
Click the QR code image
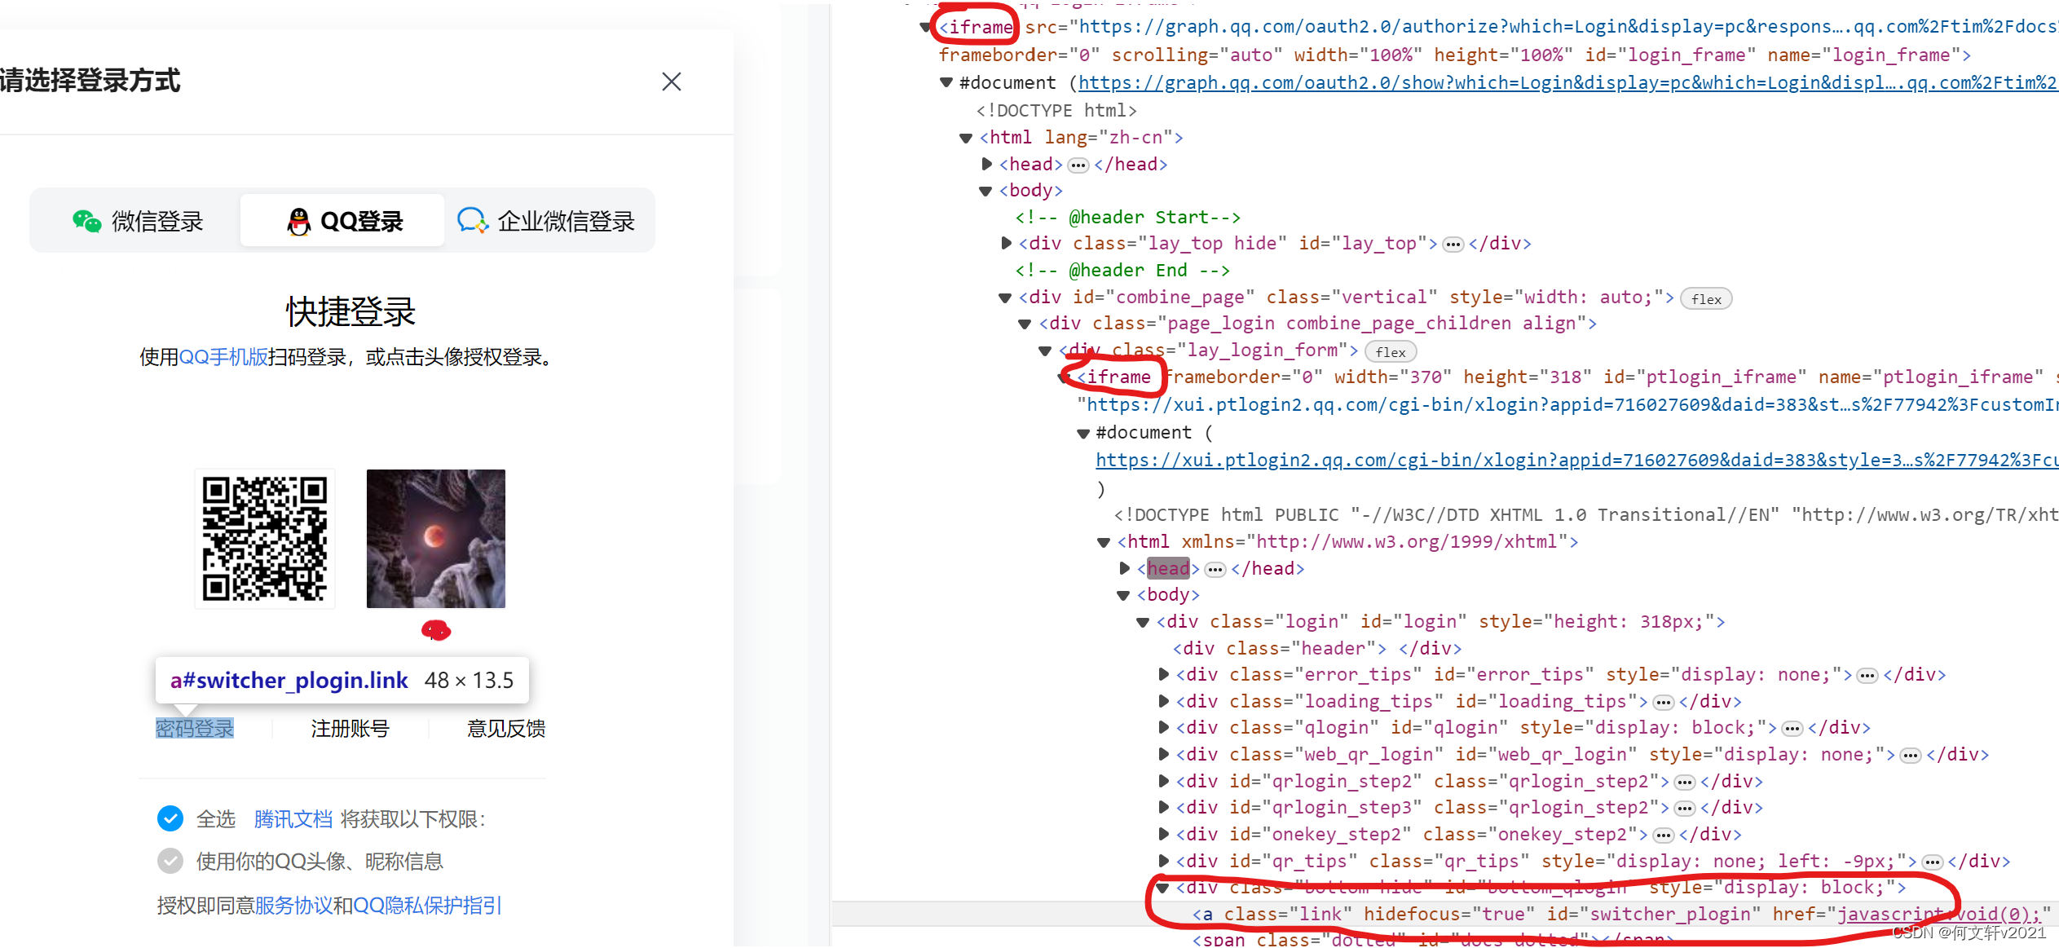tap(265, 539)
